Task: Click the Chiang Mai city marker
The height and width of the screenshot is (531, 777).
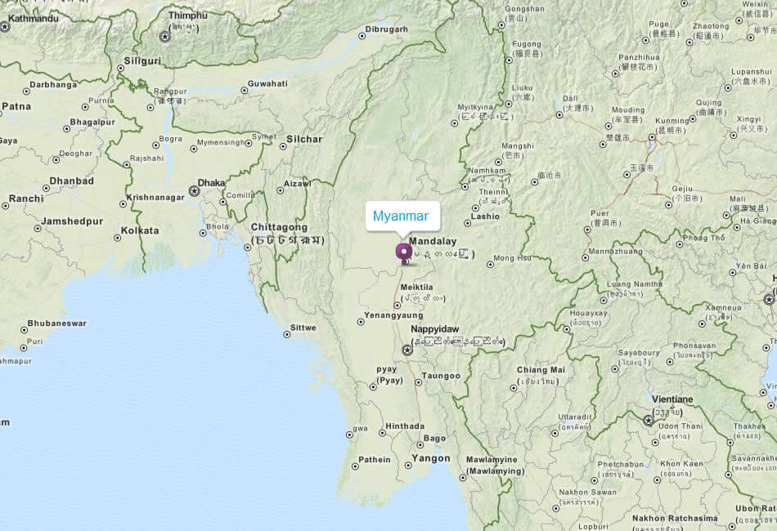Action: pos(514,389)
